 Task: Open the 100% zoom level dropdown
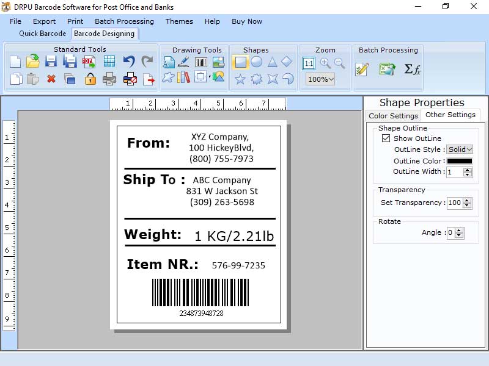pos(320,79)
